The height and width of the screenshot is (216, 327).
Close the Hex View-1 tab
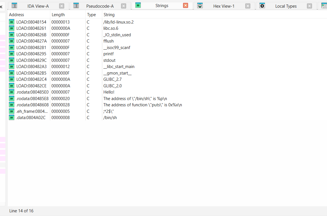pos(248,6)
